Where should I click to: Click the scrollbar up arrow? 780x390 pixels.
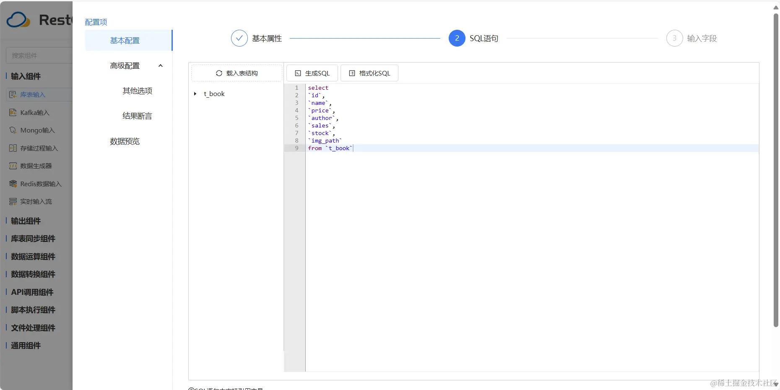click(x=776, y=7)
